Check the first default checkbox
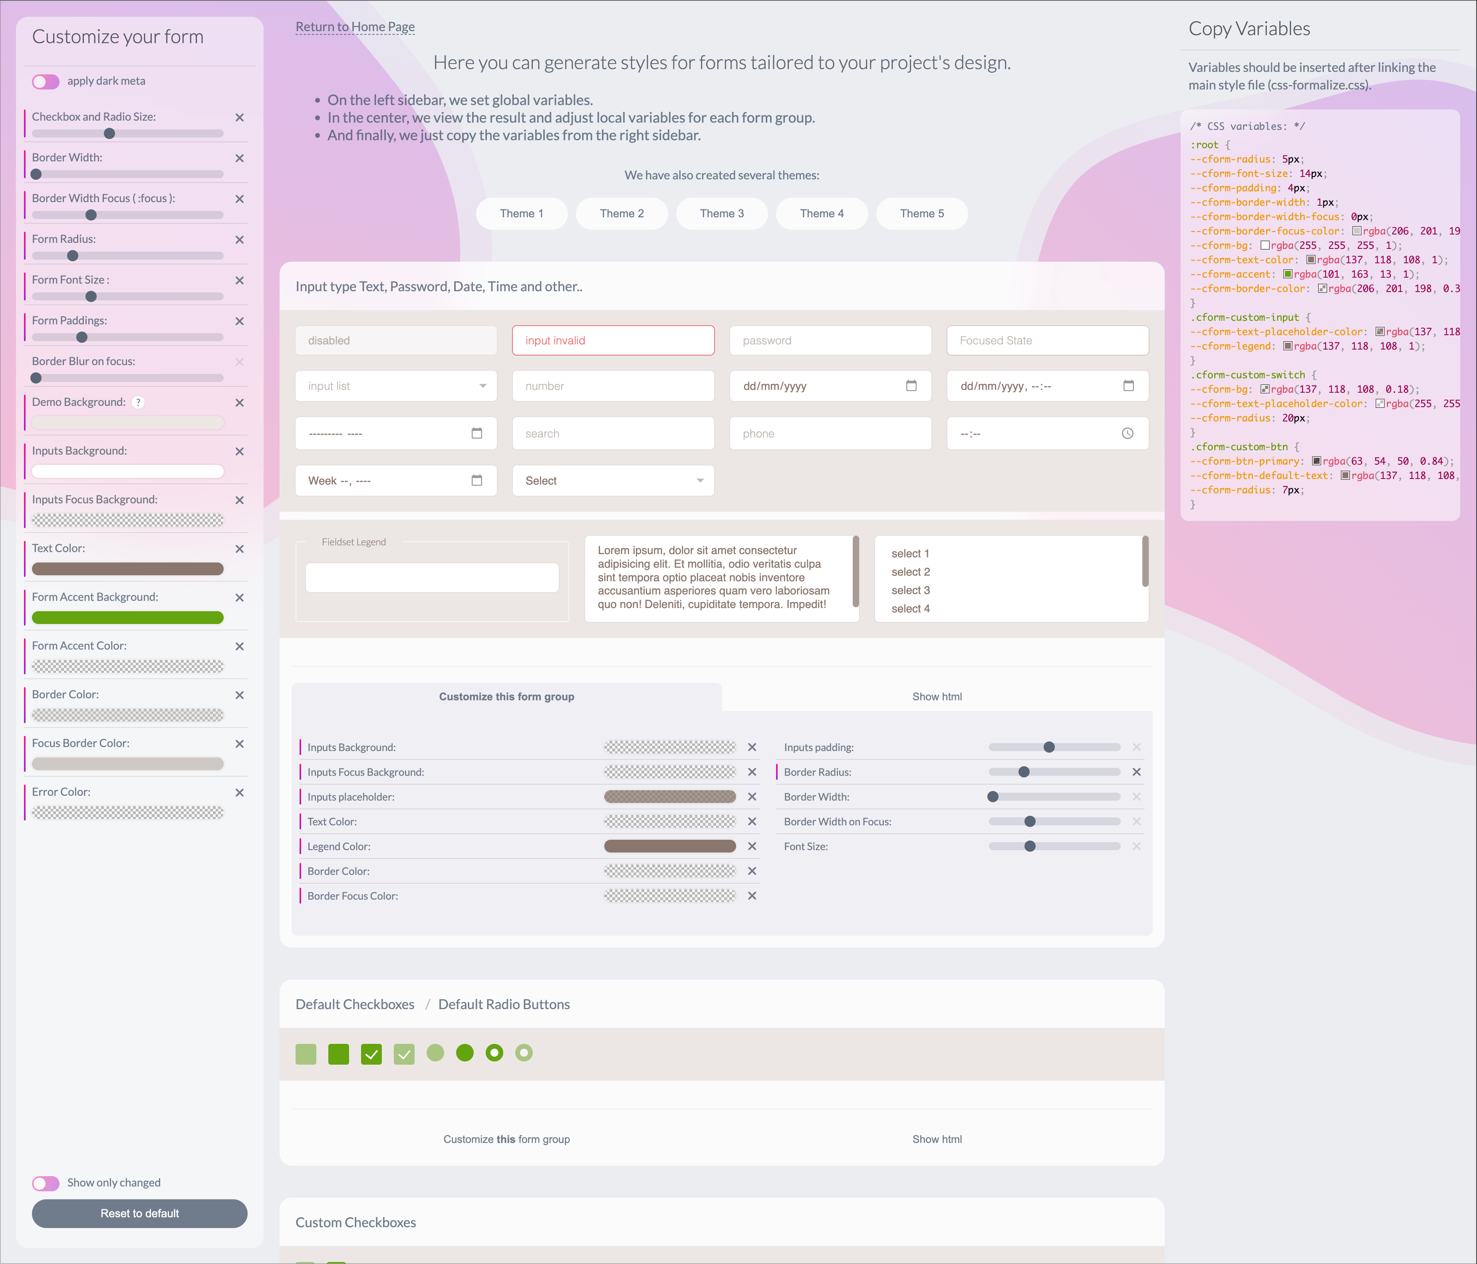This screenshot has height=1264, width=1477. click(x=306, y=1054)
